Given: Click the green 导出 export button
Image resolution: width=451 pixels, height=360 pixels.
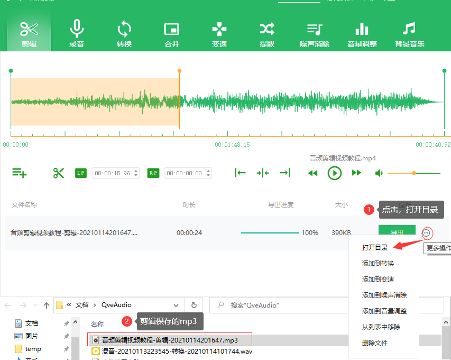Looking at the screenshot, I should pos(397,232).
